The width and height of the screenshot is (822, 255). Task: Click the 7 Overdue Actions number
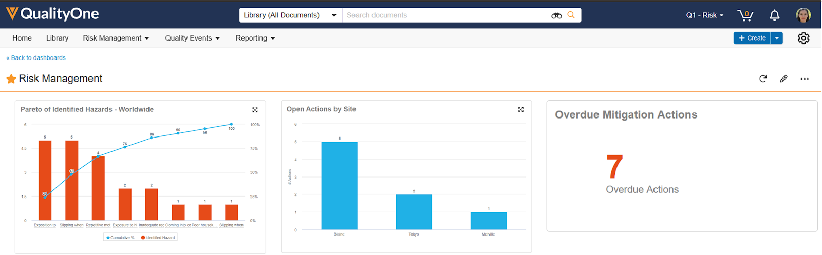click(614, 167)
